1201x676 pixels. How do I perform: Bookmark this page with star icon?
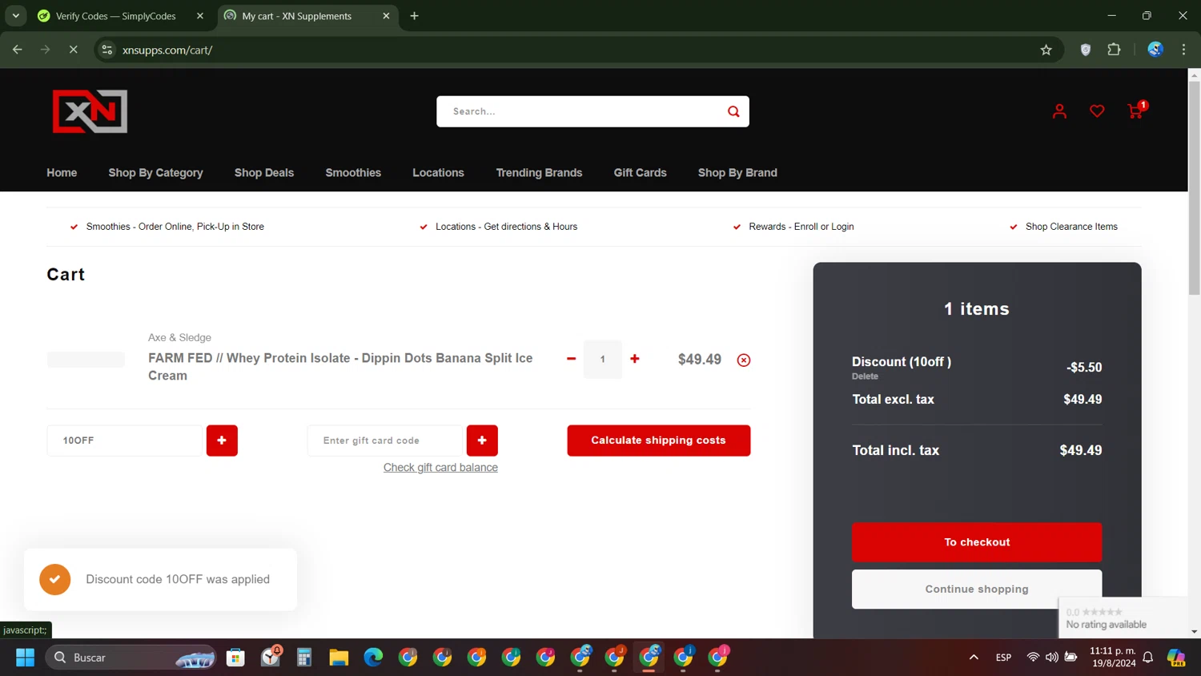[x=1046, y=50]
